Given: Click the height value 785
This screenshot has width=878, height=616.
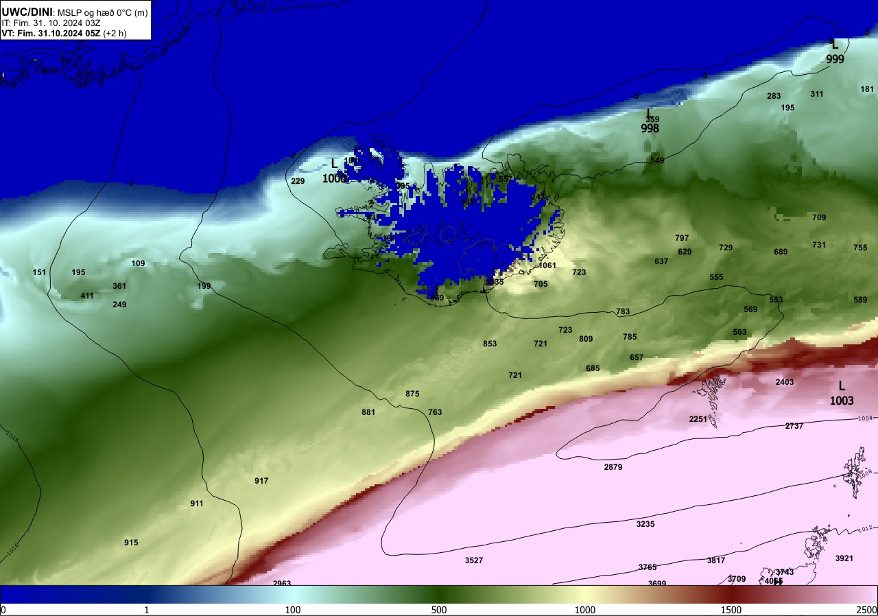Looking at the screenshot, I should (630, 337).
